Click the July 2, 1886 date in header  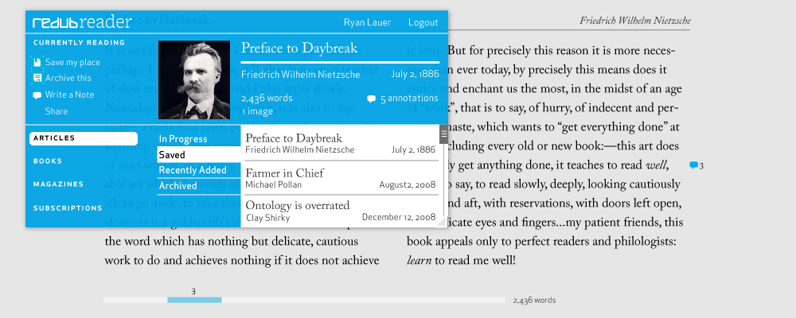tap(416, 75)
